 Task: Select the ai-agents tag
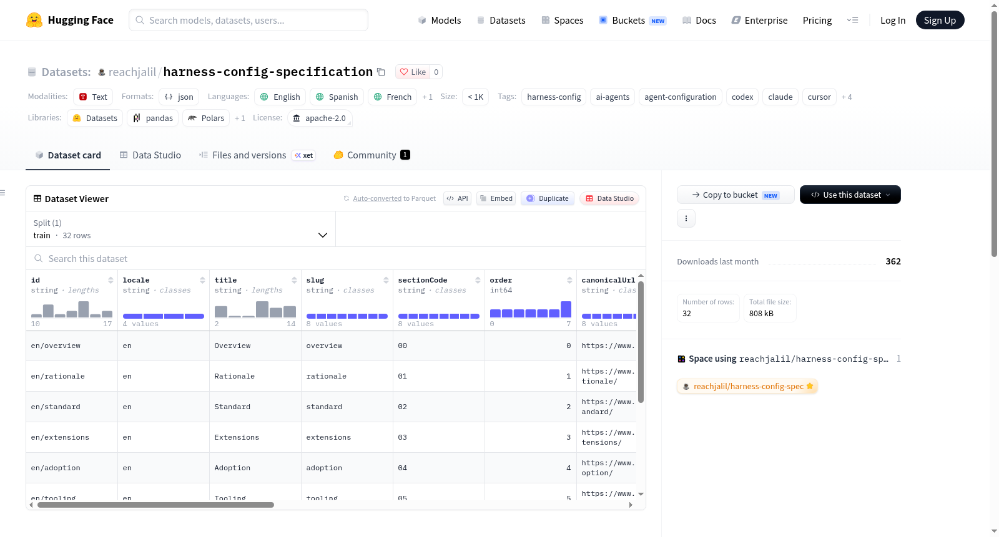[x=613, y=97]
